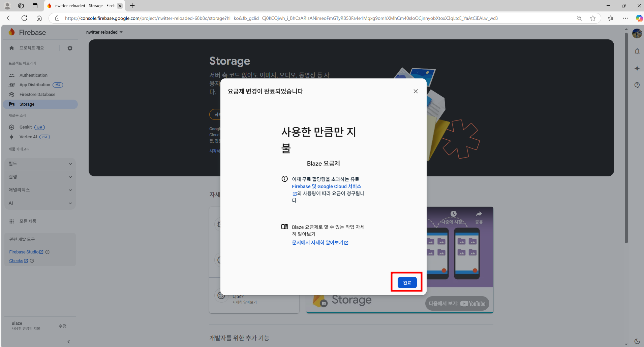
Task: Click the Storage video thumbnail
Action: click(x=400, y=259)
